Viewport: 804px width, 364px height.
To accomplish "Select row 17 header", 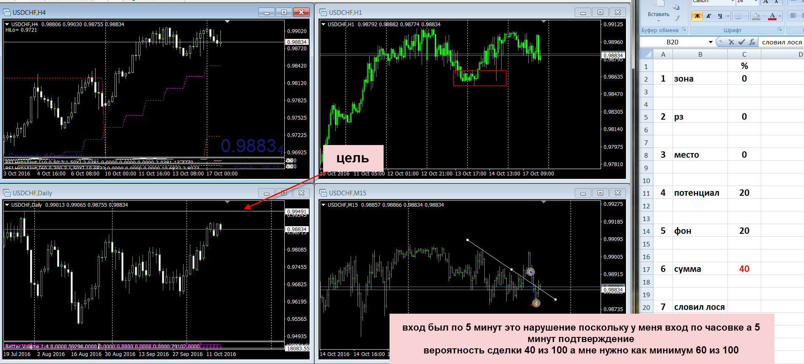I will 646,269.
